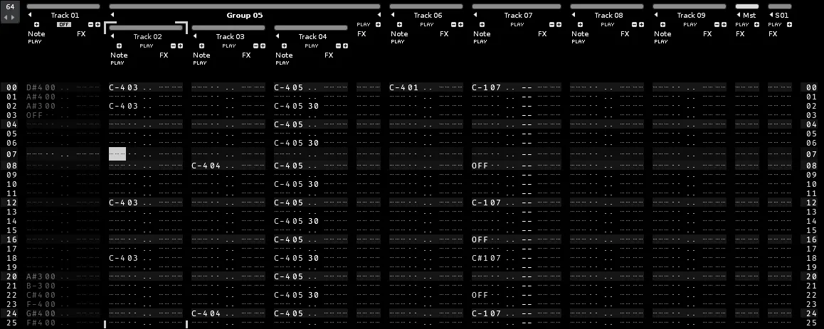Add a note column to Track 03

coord(201,45)
